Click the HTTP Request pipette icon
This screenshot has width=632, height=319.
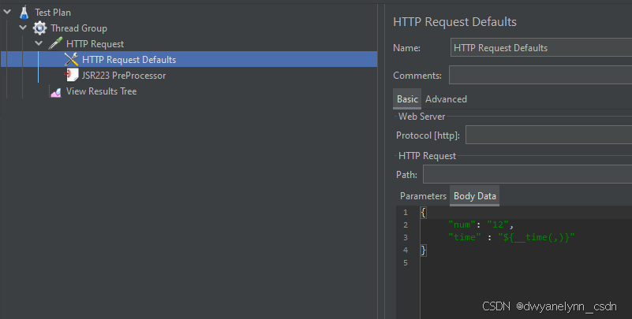[55, 43]
